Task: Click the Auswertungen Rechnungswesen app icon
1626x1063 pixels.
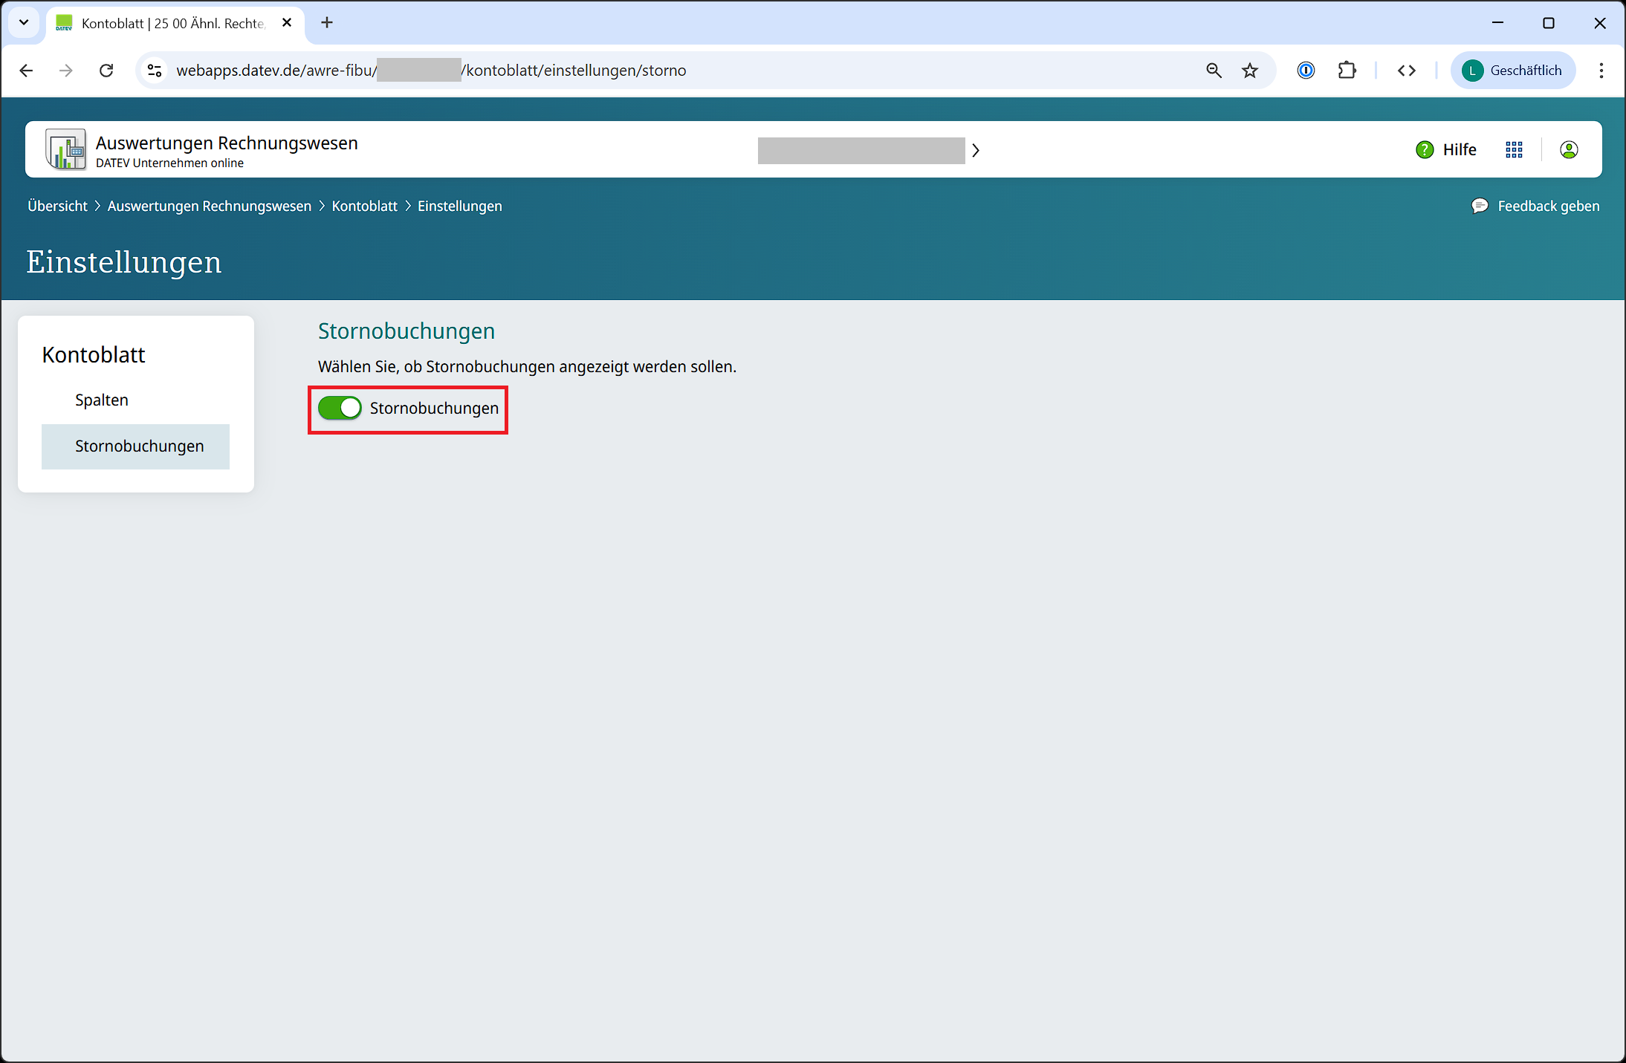Action: pyautogui.click(x=66, y=149)
